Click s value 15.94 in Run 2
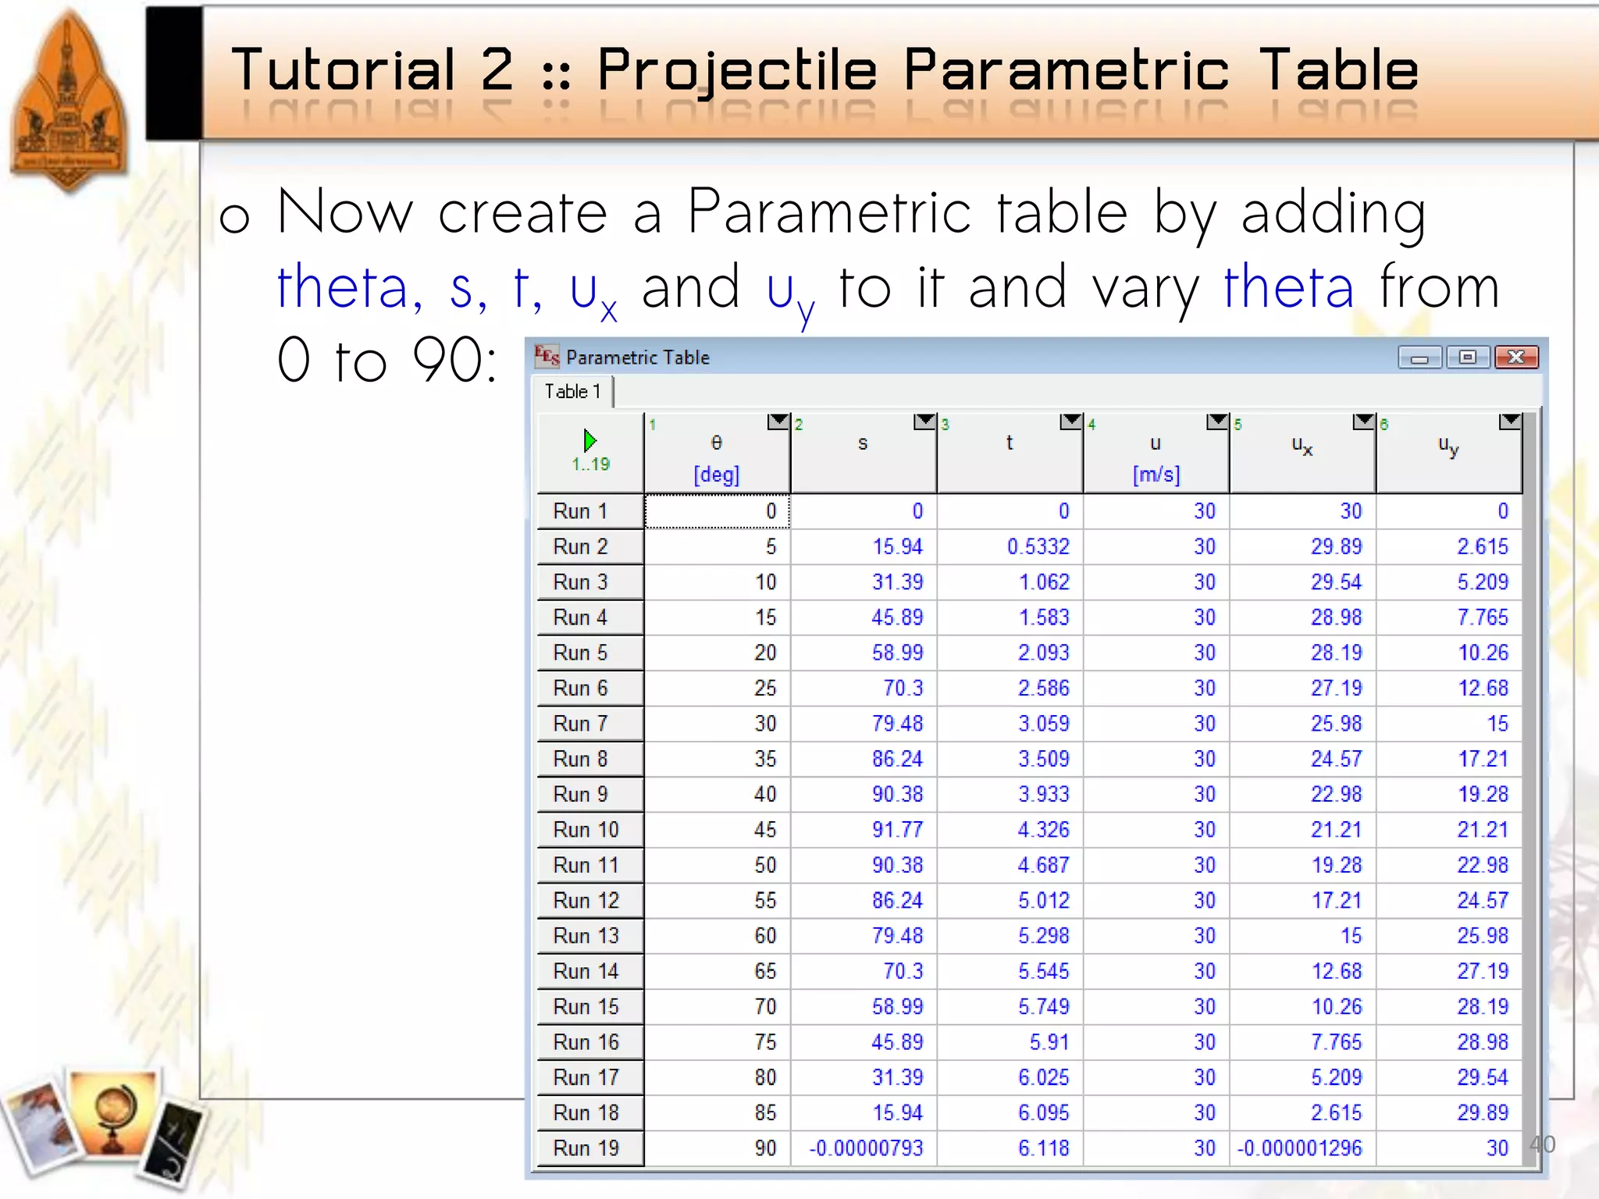The width and height of the screenshot is (1599, 1199). point(897,546)
